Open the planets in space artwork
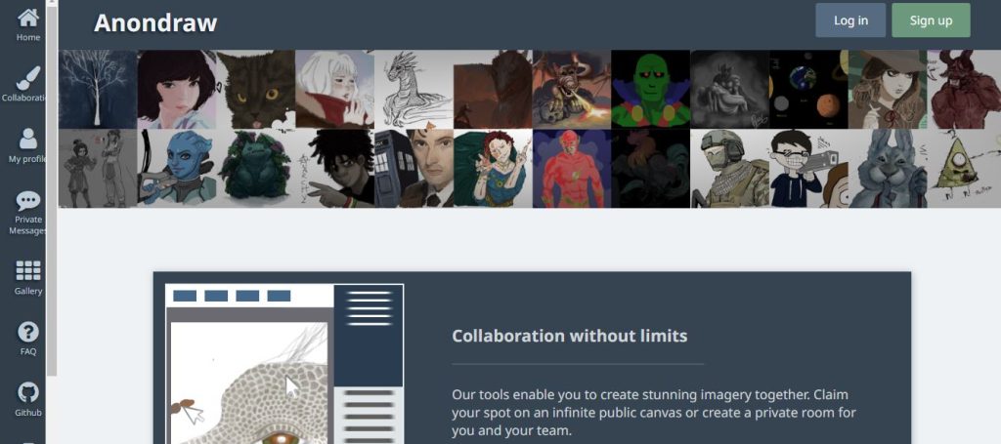1001x444 pixels. [808, 89]
